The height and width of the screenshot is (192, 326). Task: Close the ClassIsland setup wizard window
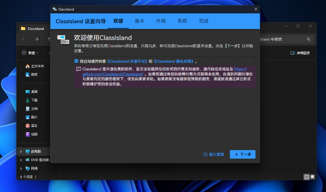256,9
